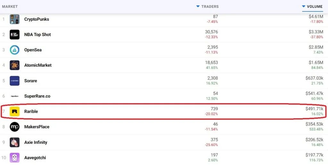Viewport: 328px width, 165px height.
Task: Click the SuperRare.co logo icon
Action: click(14, 96)
